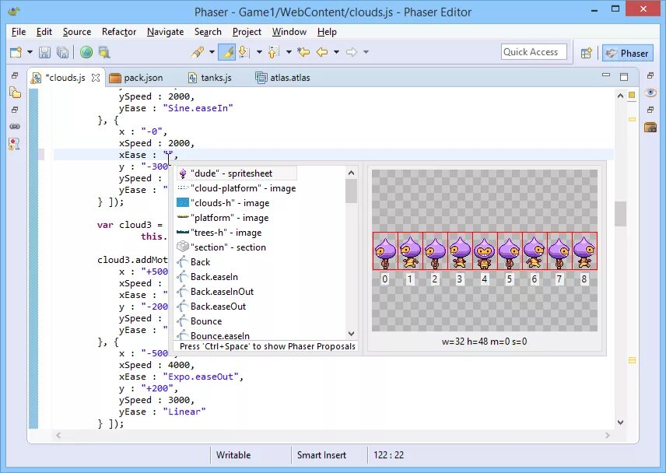Choose the Back.easeInOut proposal

[x=216, y=292]
